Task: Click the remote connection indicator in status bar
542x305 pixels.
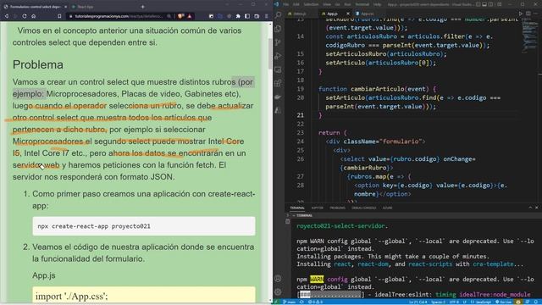Action: pos(275,302)
